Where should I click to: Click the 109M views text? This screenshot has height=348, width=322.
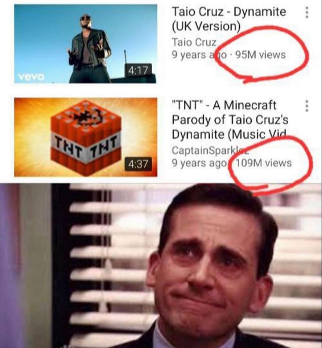click(x=263, y=163)
